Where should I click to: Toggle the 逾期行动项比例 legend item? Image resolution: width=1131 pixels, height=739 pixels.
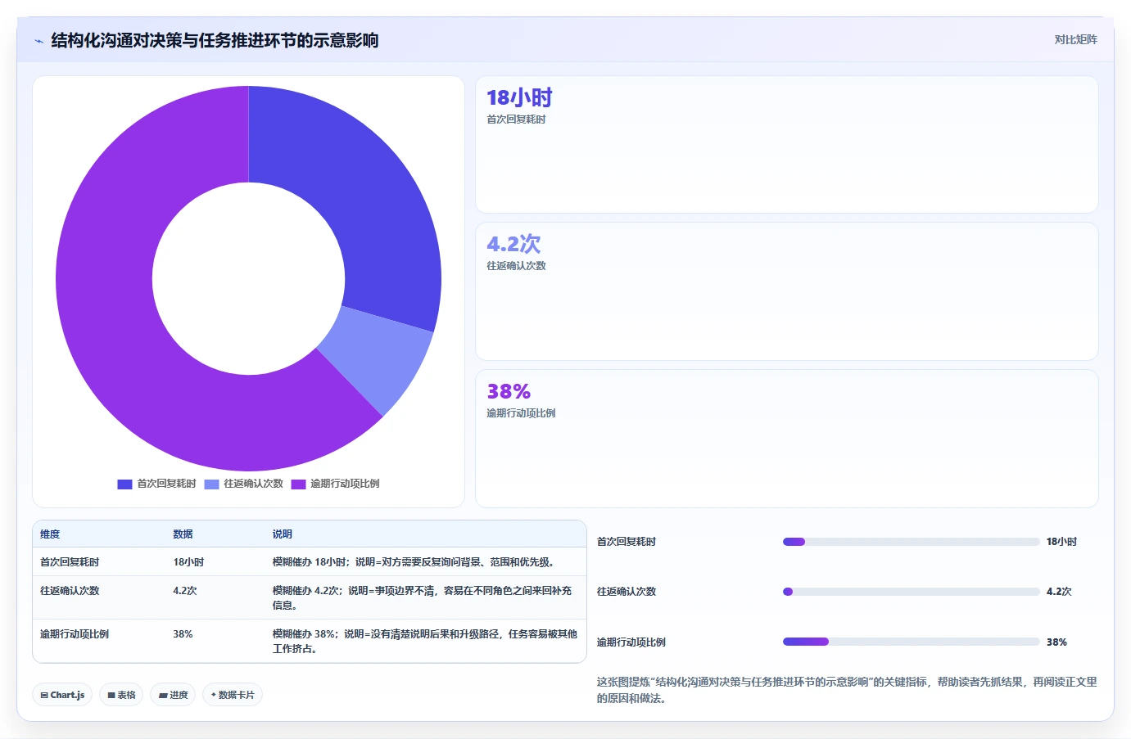(336, 484)
